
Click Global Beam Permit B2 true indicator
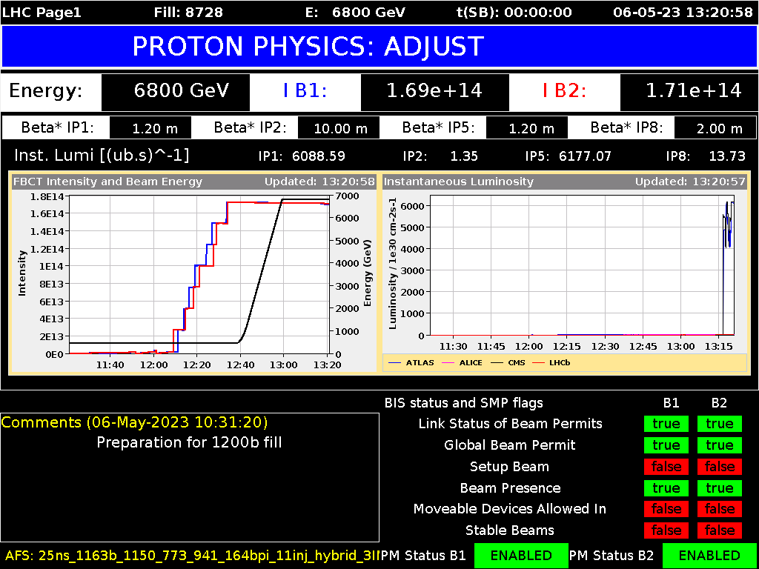click(719, 445)
